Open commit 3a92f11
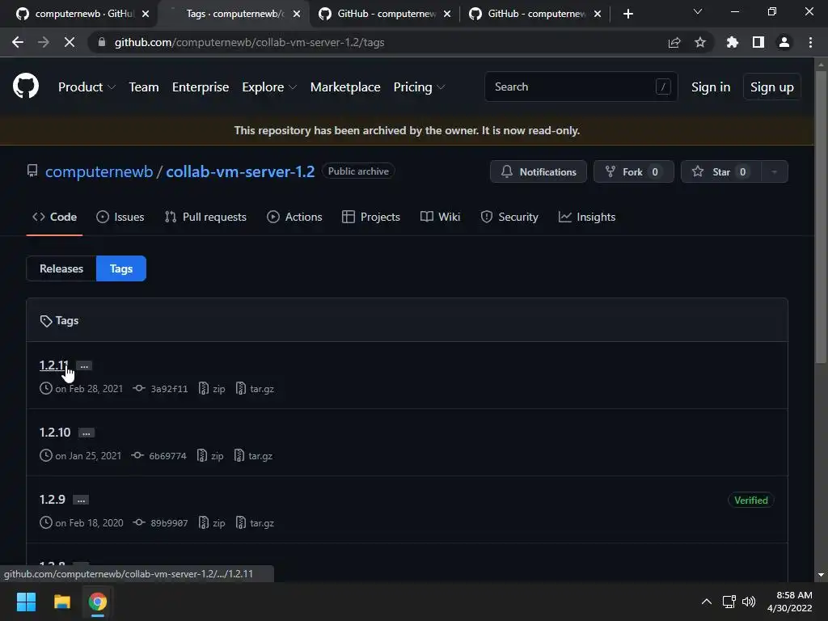 pyautogui.click(x=169, y=389)
